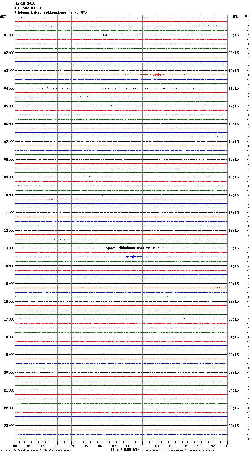This screenshot has height=454, width=251.
Task: Click the YHL SHZ WY 01 station label
Action: 28,8
